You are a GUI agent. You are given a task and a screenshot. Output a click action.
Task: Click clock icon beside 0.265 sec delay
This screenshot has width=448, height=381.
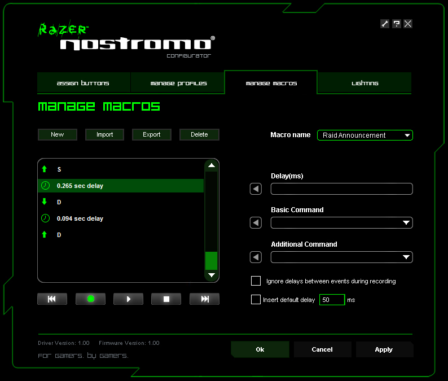[x=46, y=186]
